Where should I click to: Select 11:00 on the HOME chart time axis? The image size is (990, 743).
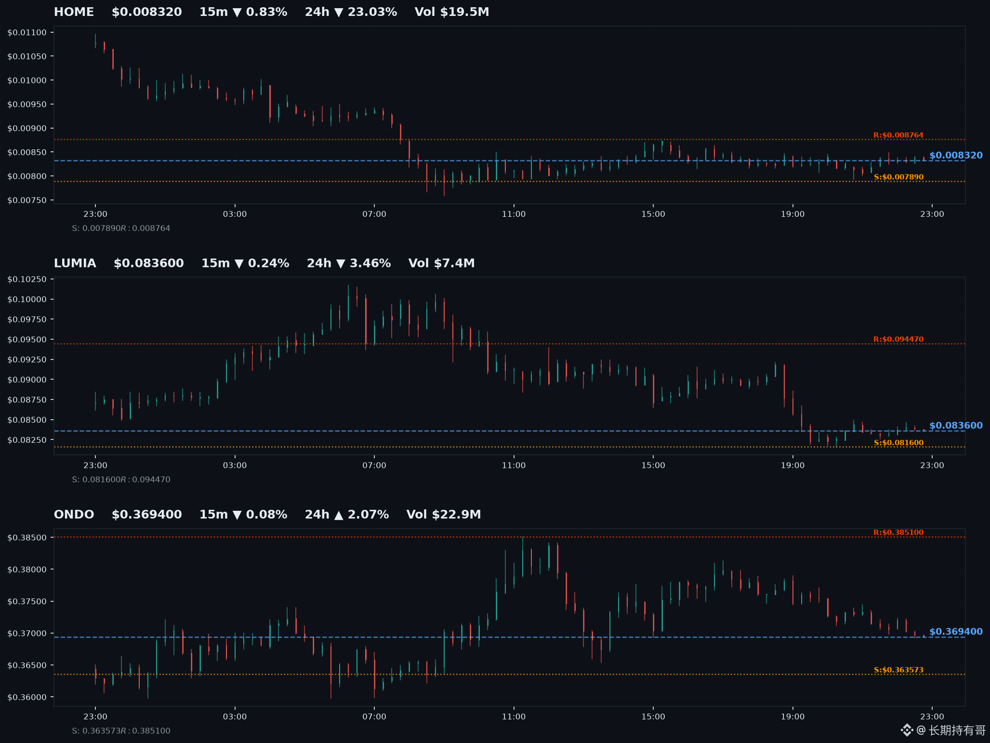tap(514, 214)
